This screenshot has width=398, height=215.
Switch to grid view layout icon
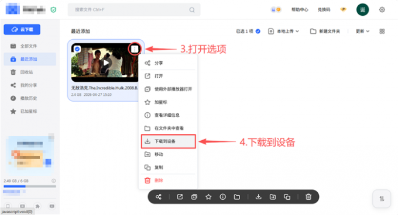point(382,32)
